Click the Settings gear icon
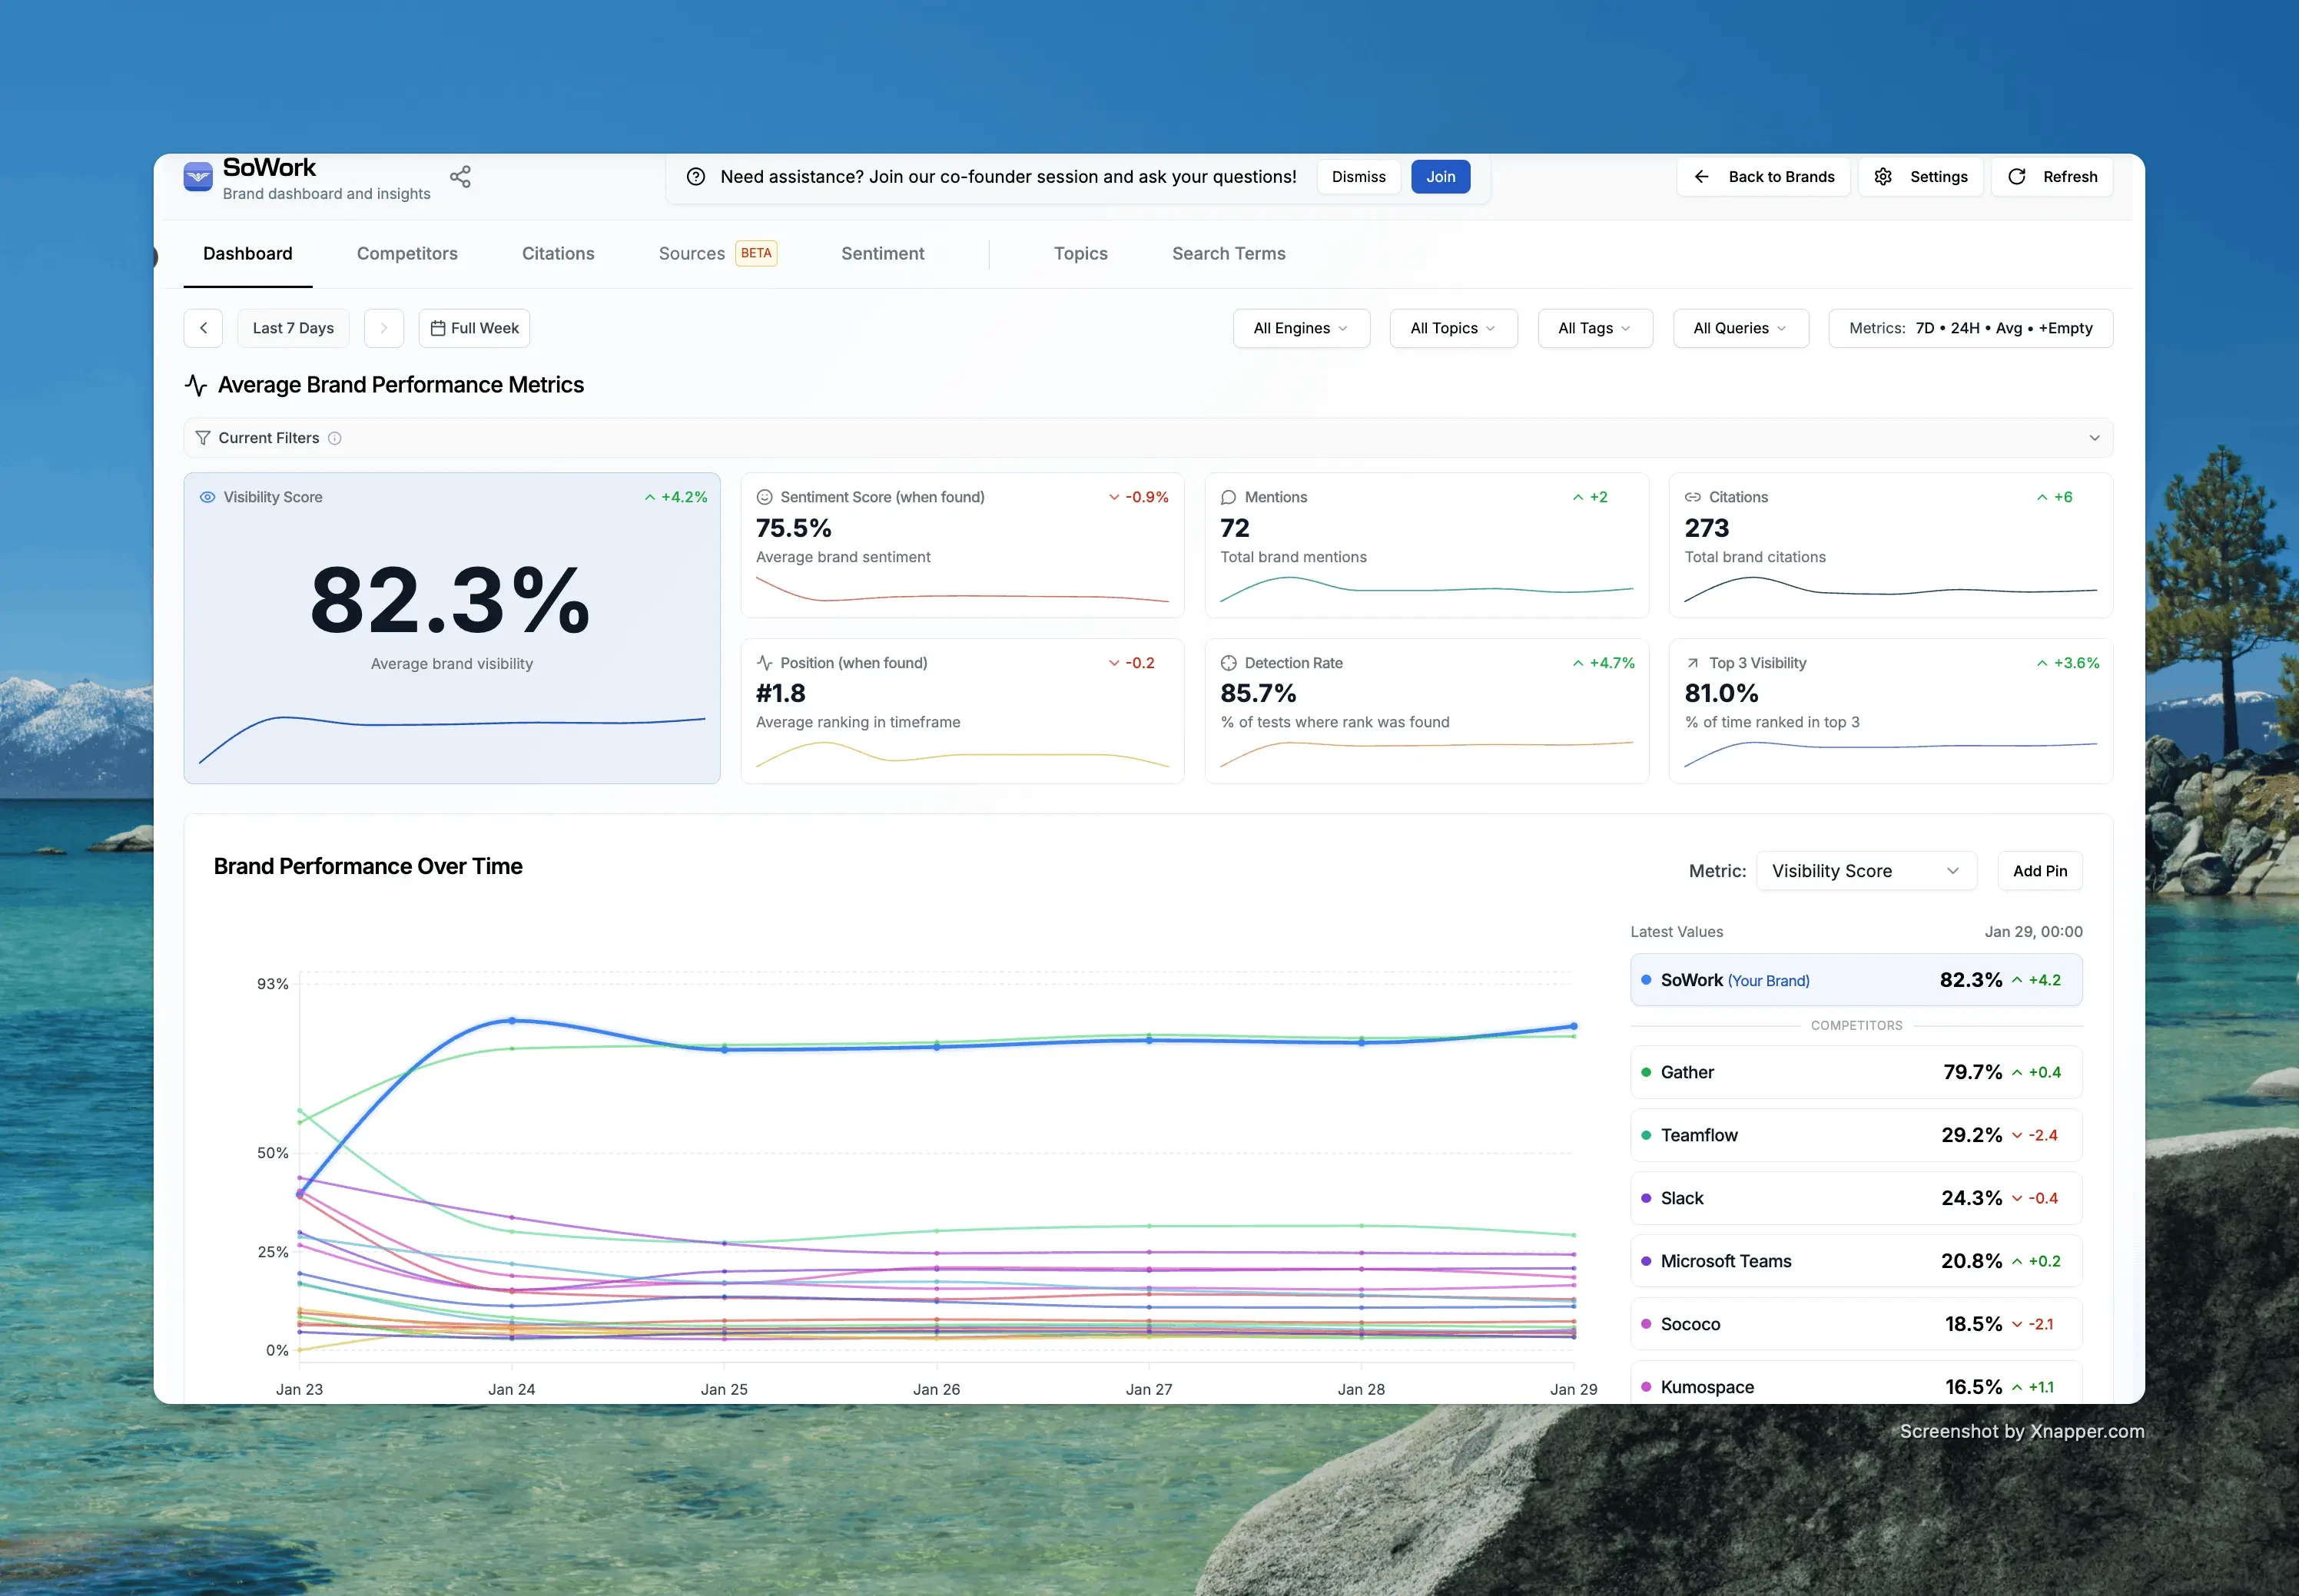This screenshot has height=1596, width=2299. [x=1885, y=176]
